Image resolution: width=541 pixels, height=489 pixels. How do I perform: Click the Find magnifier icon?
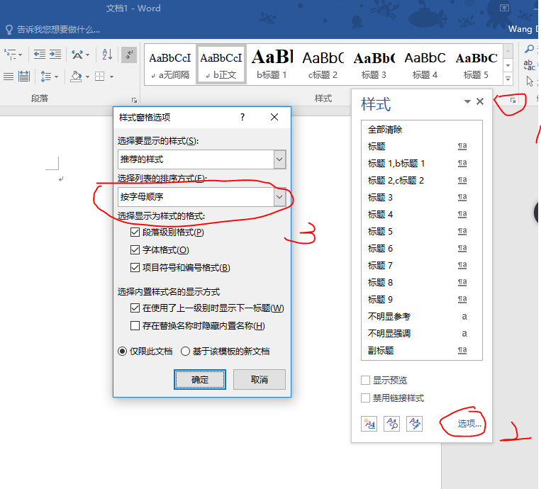[x=529, y=49]
